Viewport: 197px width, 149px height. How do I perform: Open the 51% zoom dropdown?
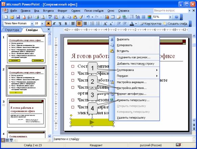[x=170, y=17]
